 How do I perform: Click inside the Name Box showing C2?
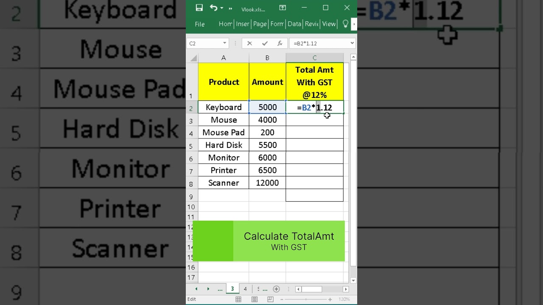point(204,43)
